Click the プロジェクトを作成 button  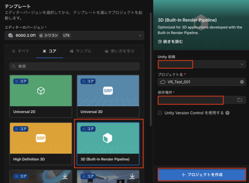pos(202,175)
